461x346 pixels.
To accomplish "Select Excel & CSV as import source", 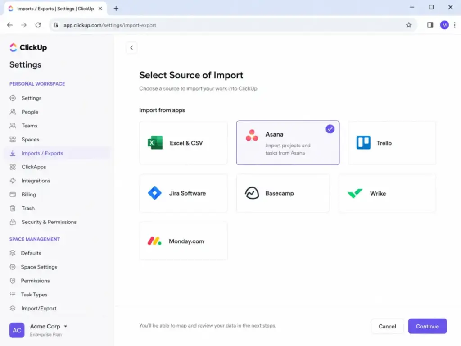I will tap(183, 143).
